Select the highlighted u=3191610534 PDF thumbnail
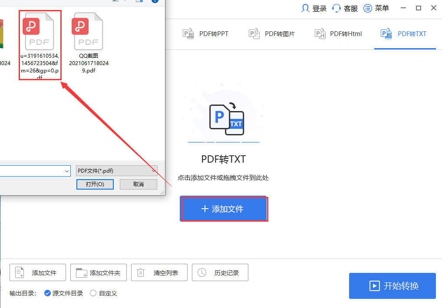442x308 pixels. pos(40,30)
